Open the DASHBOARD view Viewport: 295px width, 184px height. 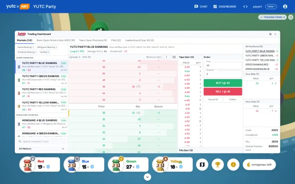click(x=224, y=6)
